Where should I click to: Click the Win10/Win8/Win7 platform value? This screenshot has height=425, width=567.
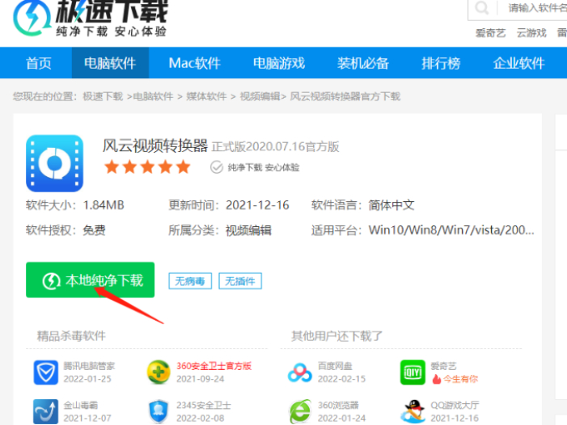(451, 230)
